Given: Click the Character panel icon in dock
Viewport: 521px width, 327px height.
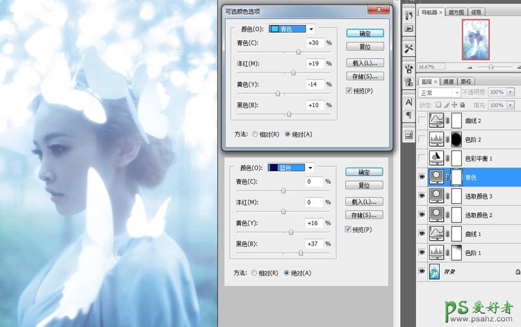Looking at the screenshot, I should [x=408, y=102].
